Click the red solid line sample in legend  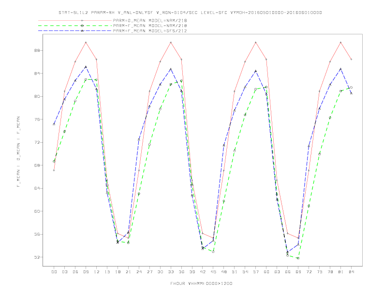tap(75, 20)
